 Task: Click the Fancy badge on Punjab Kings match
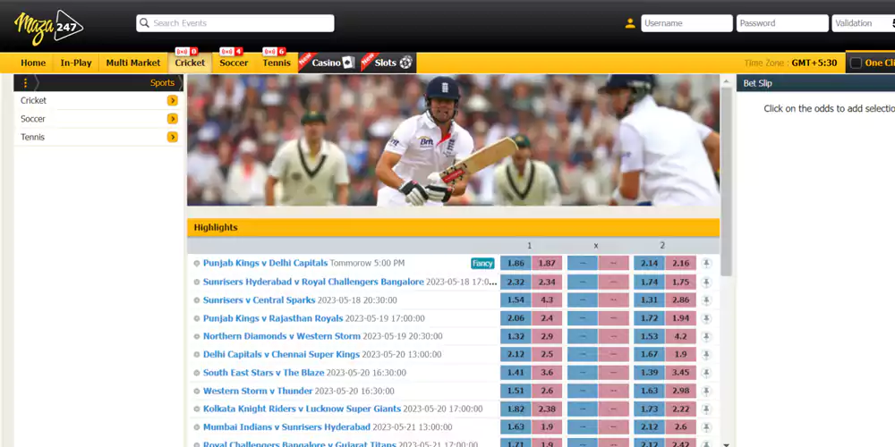[483, 264]
